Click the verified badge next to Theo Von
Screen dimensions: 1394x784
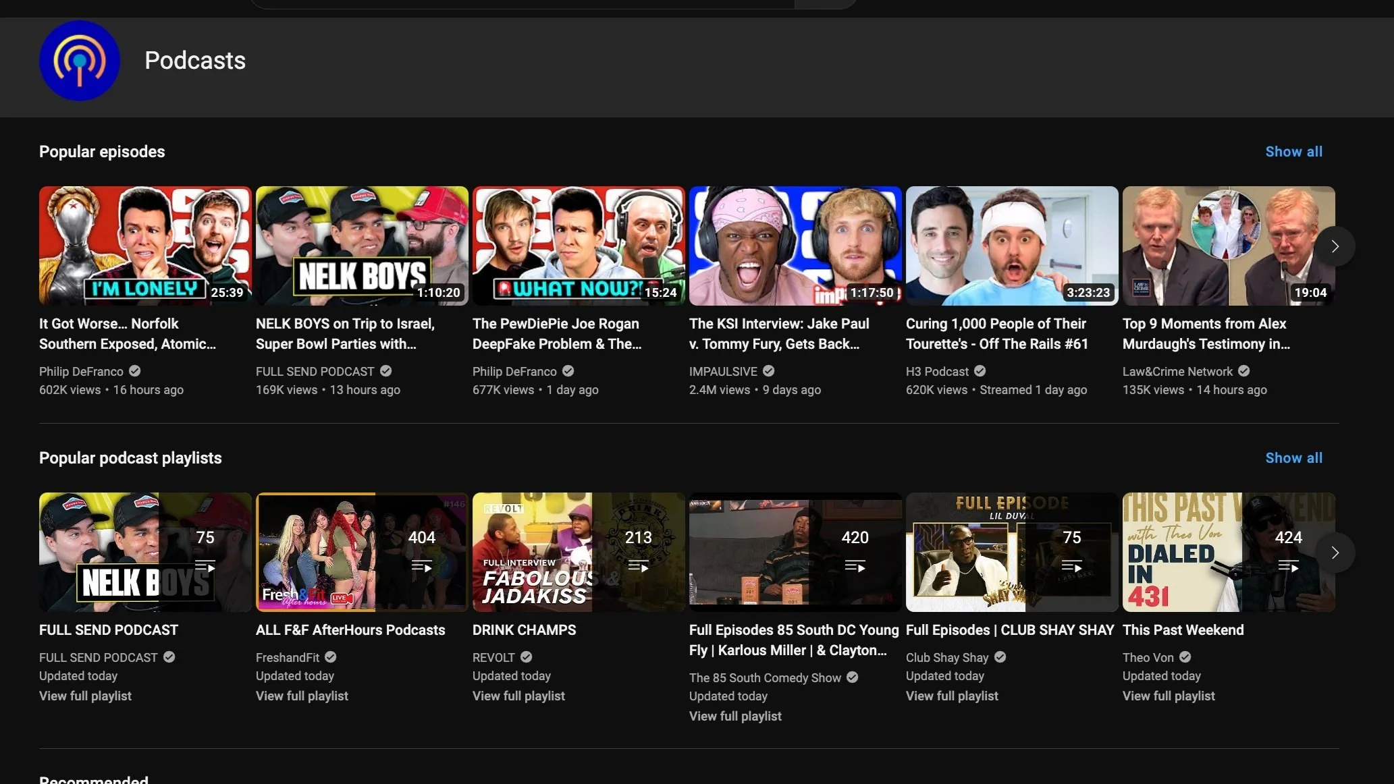1185,657
